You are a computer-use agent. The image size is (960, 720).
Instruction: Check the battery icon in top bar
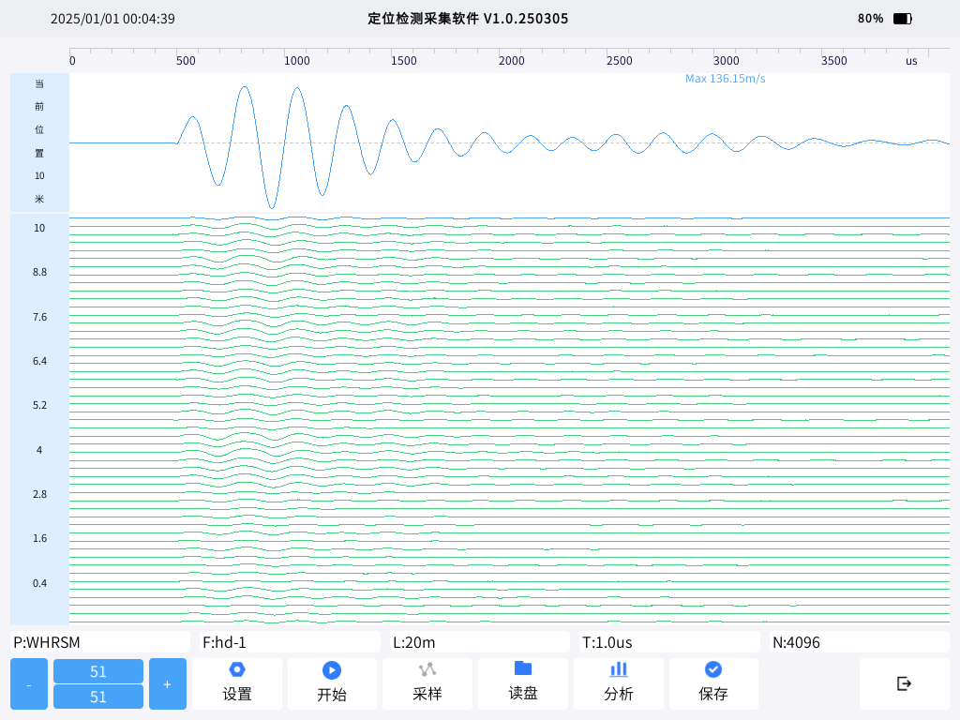[x=903, y=19]
